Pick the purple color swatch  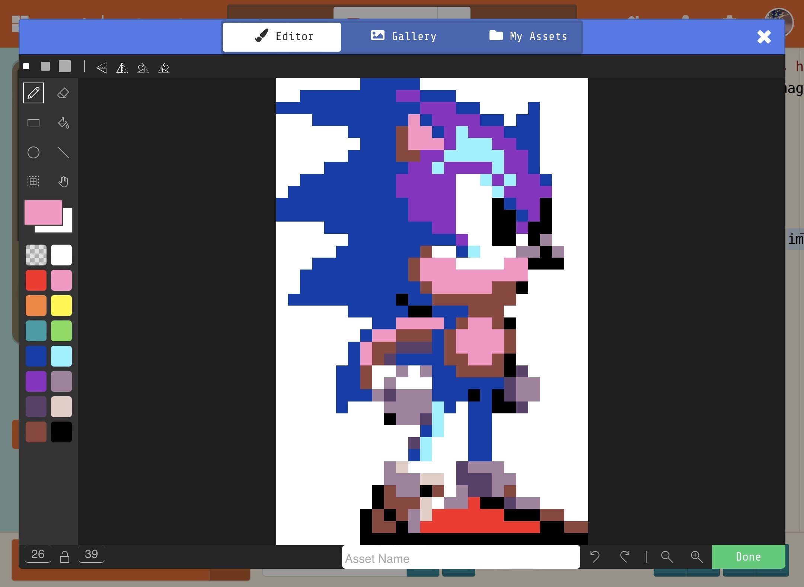point(36,381)
